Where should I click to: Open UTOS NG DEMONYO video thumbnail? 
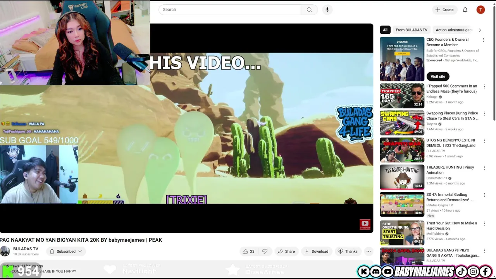[x=402, y=150]
